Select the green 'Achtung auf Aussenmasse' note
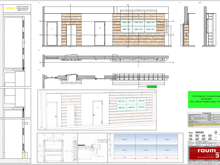The height and width of the screenshot is (165, 220). [x=204, y=100]
